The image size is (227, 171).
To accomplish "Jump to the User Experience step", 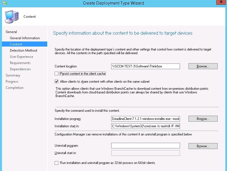I will tap(21, 57).
